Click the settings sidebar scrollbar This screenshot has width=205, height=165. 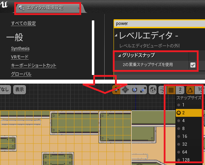[93, 47]
